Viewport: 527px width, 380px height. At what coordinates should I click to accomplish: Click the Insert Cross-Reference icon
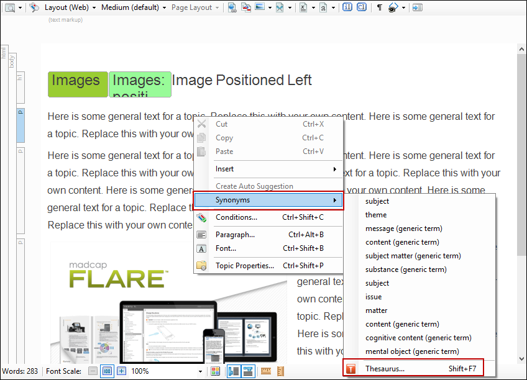(x=246, y=7)
